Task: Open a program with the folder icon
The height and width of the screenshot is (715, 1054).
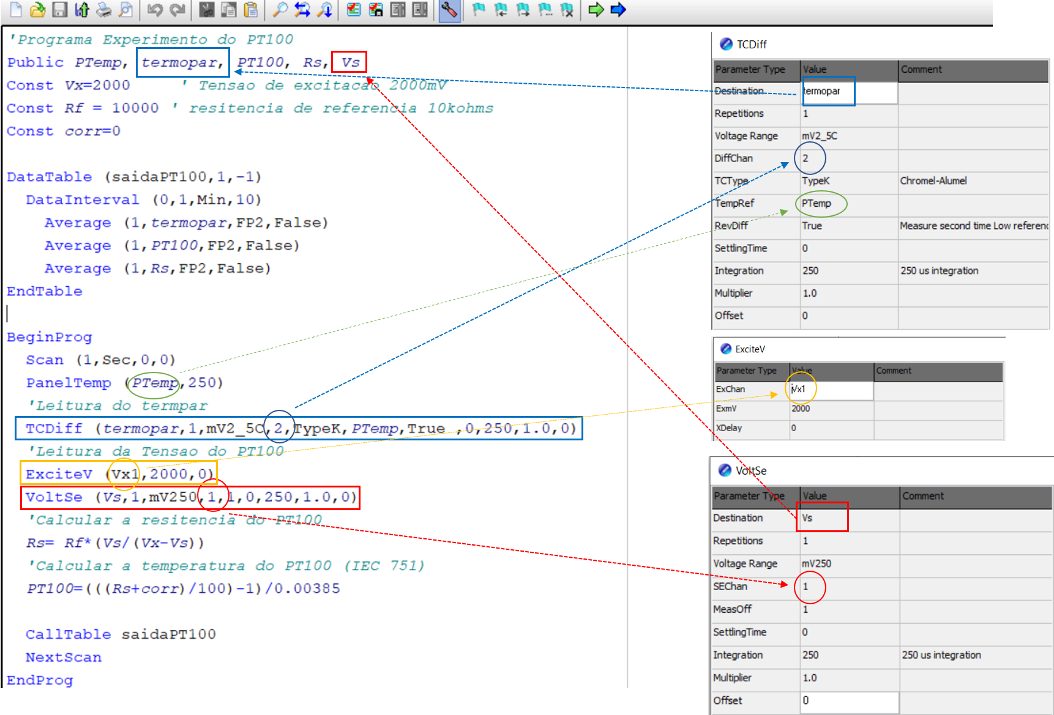Action: tap(38, 9)
